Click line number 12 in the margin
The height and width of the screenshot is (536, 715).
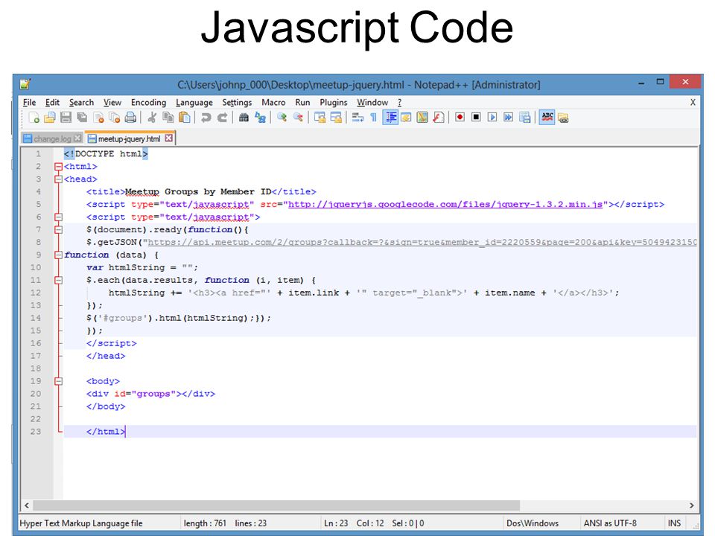click(x=36, y=293)
